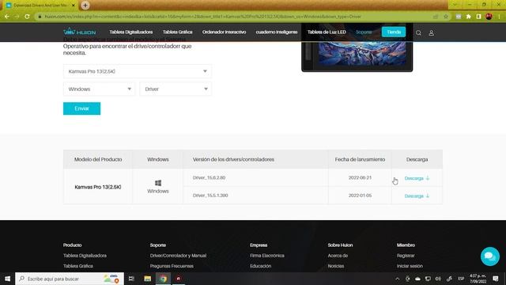The height and width of the screenshot is (285, 506).
Task: Open the Chrome extensions puzzle icon
Action: 469,17
